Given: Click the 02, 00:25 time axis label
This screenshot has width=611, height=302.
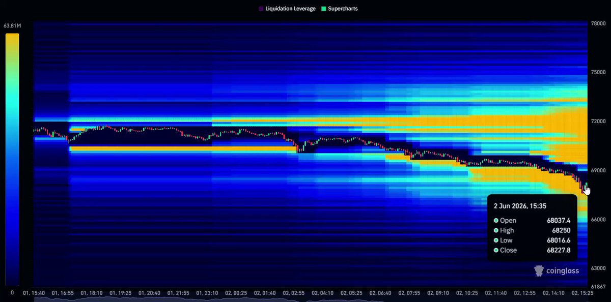Looking at the screenshot, I should 237,293.
